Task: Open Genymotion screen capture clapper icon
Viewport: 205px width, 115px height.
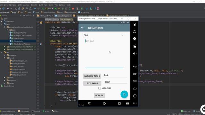Action: [x=135, y=46]
